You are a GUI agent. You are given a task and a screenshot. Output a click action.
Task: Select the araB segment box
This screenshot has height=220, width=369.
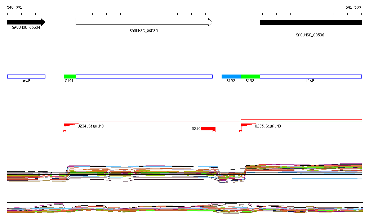[x=26, y=76]
